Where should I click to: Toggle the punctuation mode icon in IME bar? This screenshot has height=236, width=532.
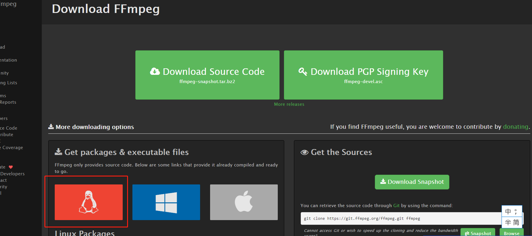(x=516, y=212)
